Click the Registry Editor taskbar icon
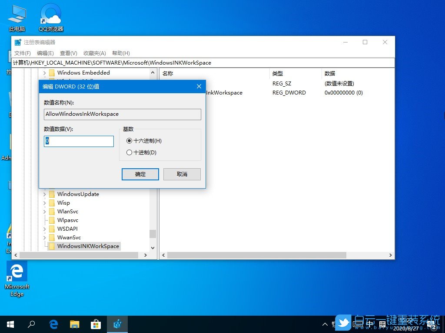The image size is (445, 333). [117, 324]
